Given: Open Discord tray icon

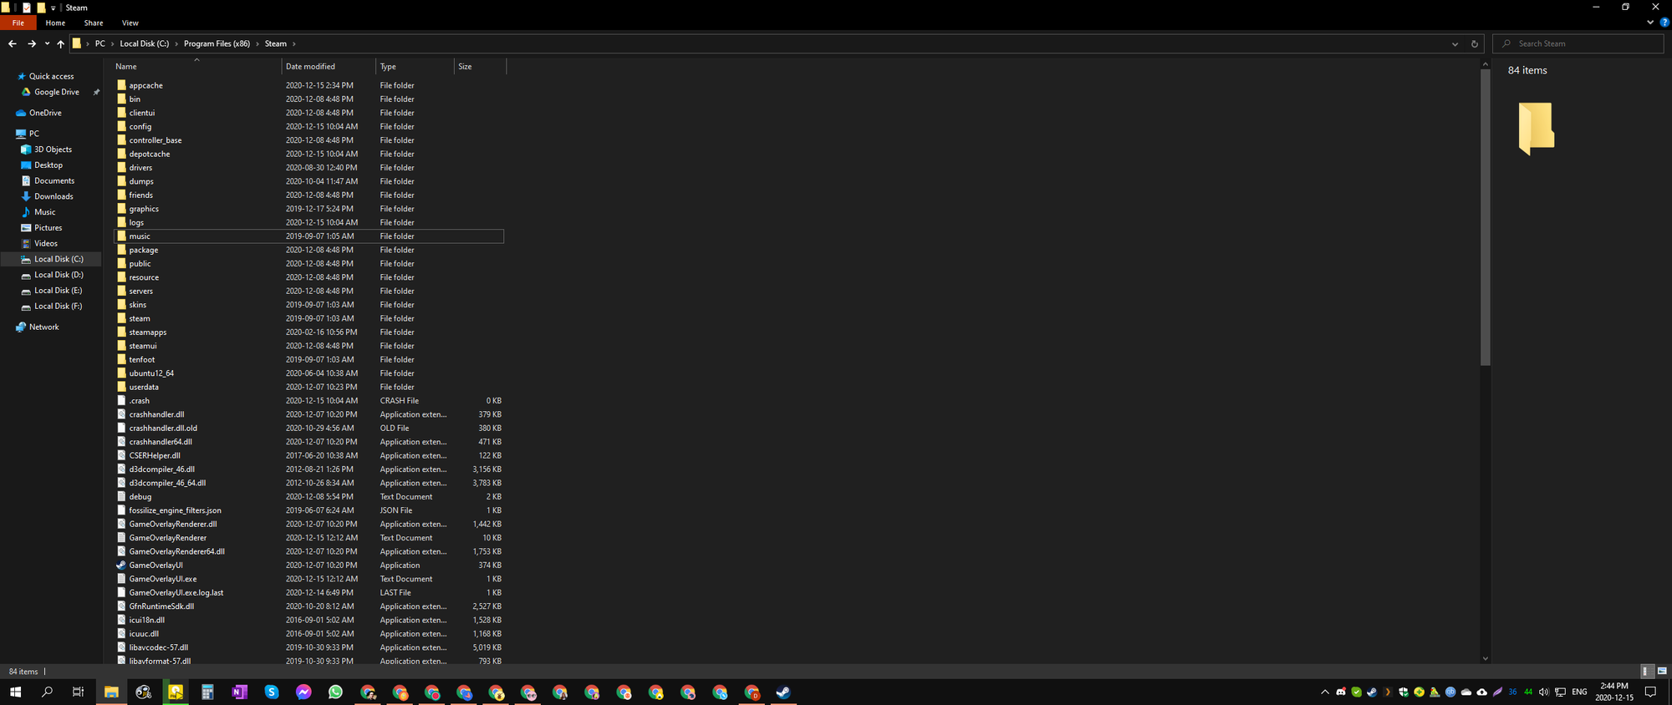Looking at the screenshot, I should click(x=1341, y=692).
